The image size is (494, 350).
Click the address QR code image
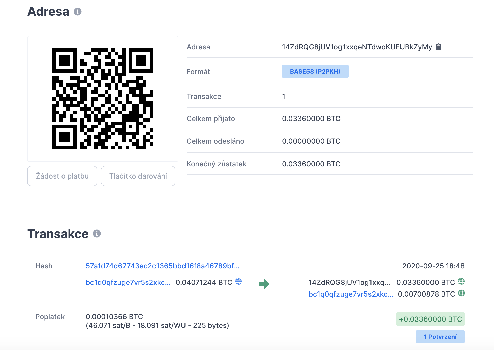[103, 99]
